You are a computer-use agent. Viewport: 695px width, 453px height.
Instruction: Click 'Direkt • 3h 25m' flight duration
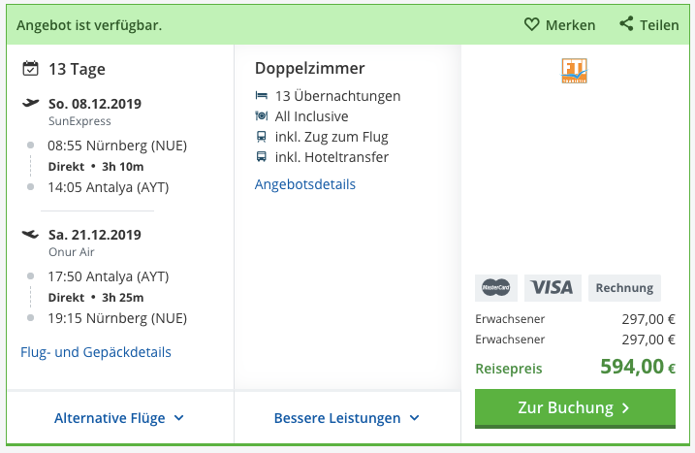pos(96,298)
